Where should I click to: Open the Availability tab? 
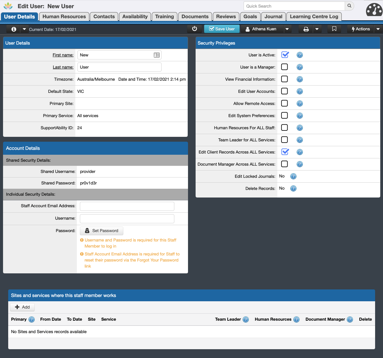click(135, 17)
